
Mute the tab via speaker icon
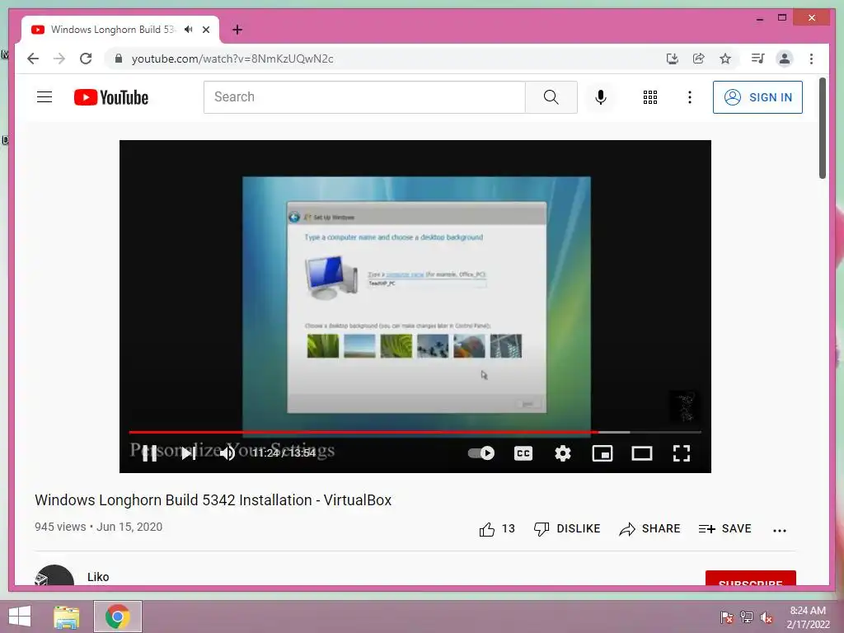point(188,30)
